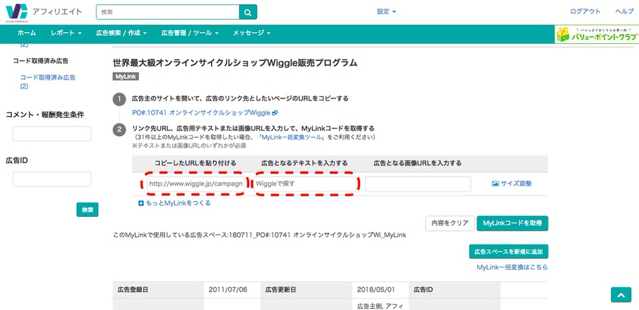The image size is (639, 310).
Task: Expand the レポート menu
Action: pyautogui.click(x=67, y=33)
